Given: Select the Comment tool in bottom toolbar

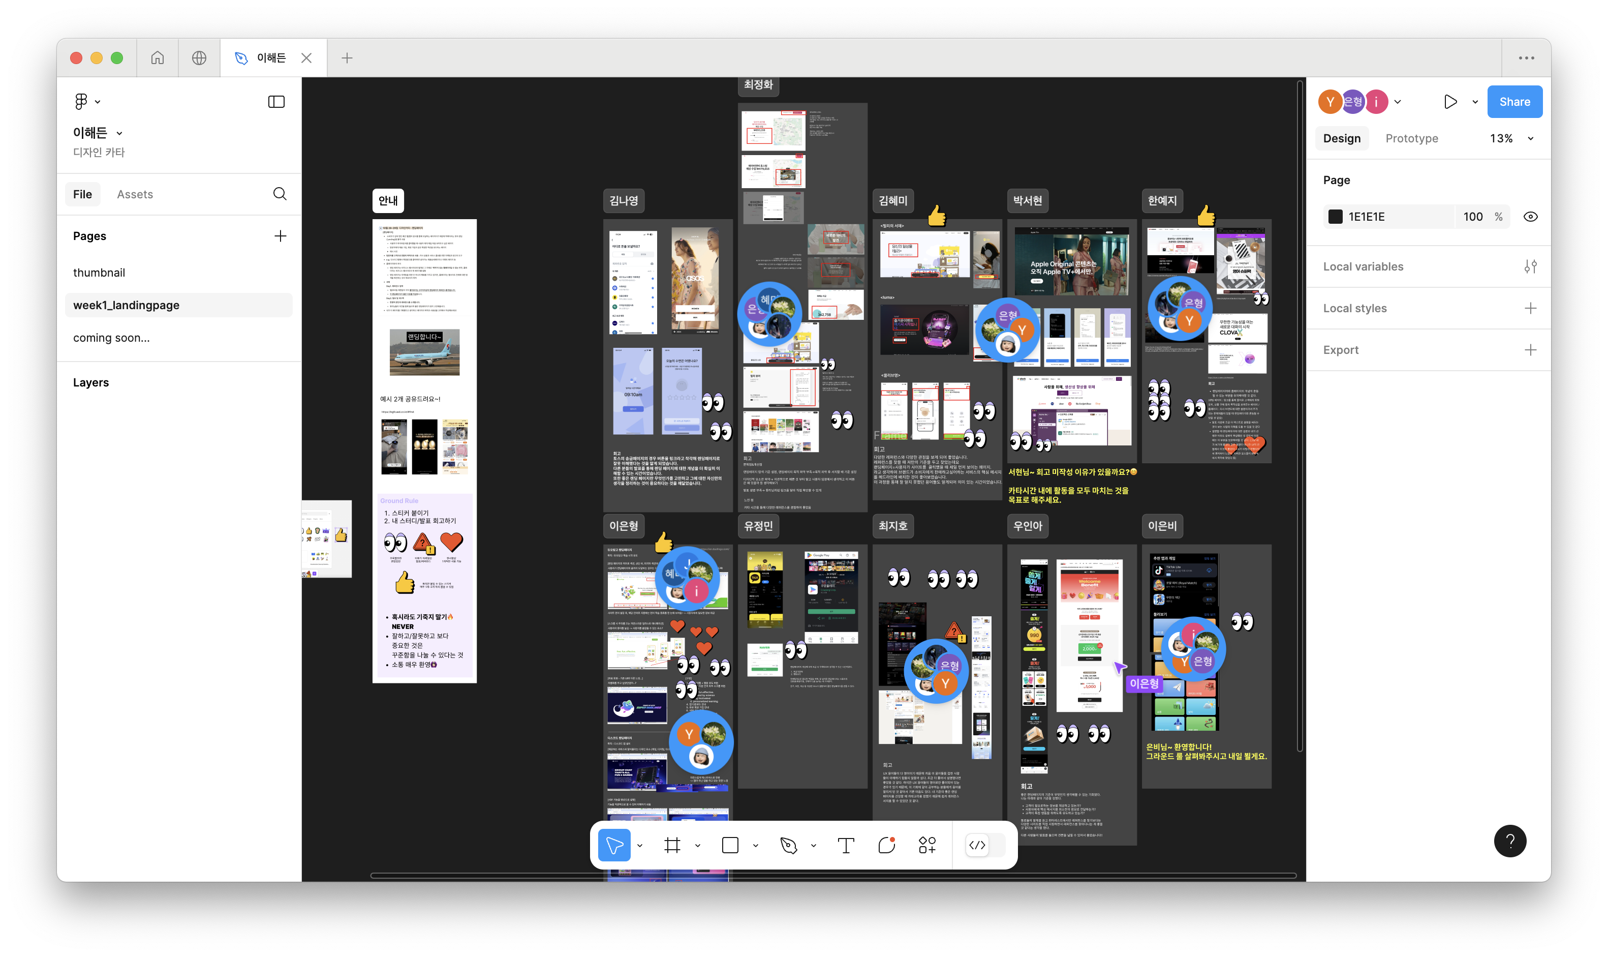Looking at the screenshot, I should [887, 845].
